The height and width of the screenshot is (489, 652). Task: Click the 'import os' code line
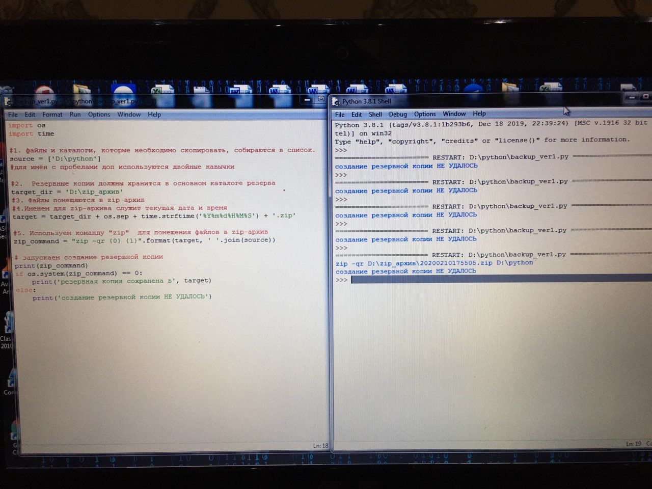27,125
